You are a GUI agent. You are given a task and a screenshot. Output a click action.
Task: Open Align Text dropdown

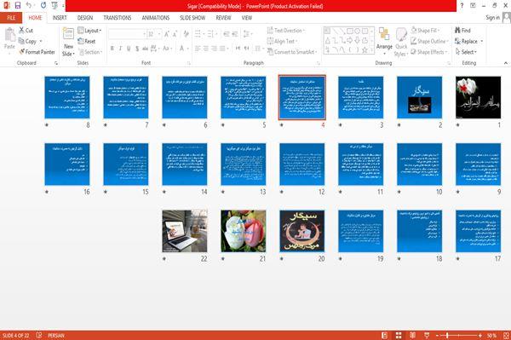tap(282, 42)
